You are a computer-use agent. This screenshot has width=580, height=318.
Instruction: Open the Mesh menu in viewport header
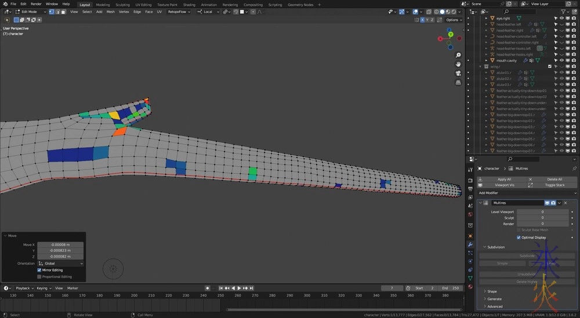pyautogui.click(x=110, y=12)
